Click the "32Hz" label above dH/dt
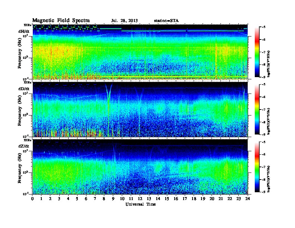The image size is (295, 228). pyautogui.click(x=28, y=25)
